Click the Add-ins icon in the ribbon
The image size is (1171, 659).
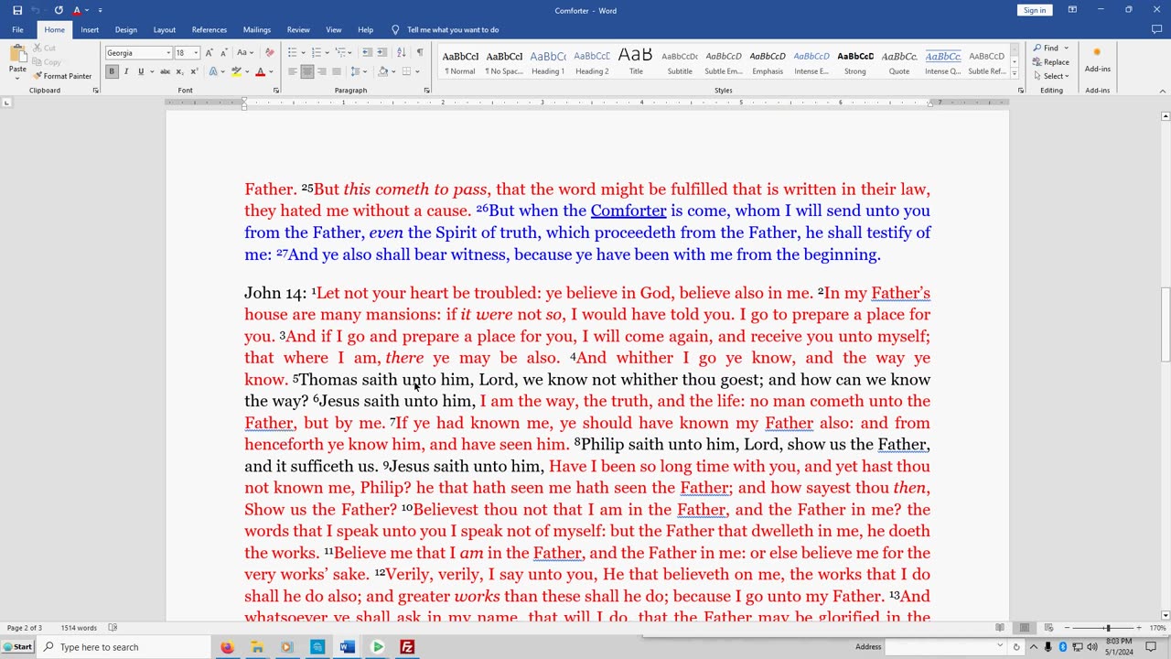point(1097,58)
